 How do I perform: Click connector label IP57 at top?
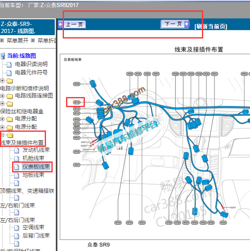pos(156,74)
